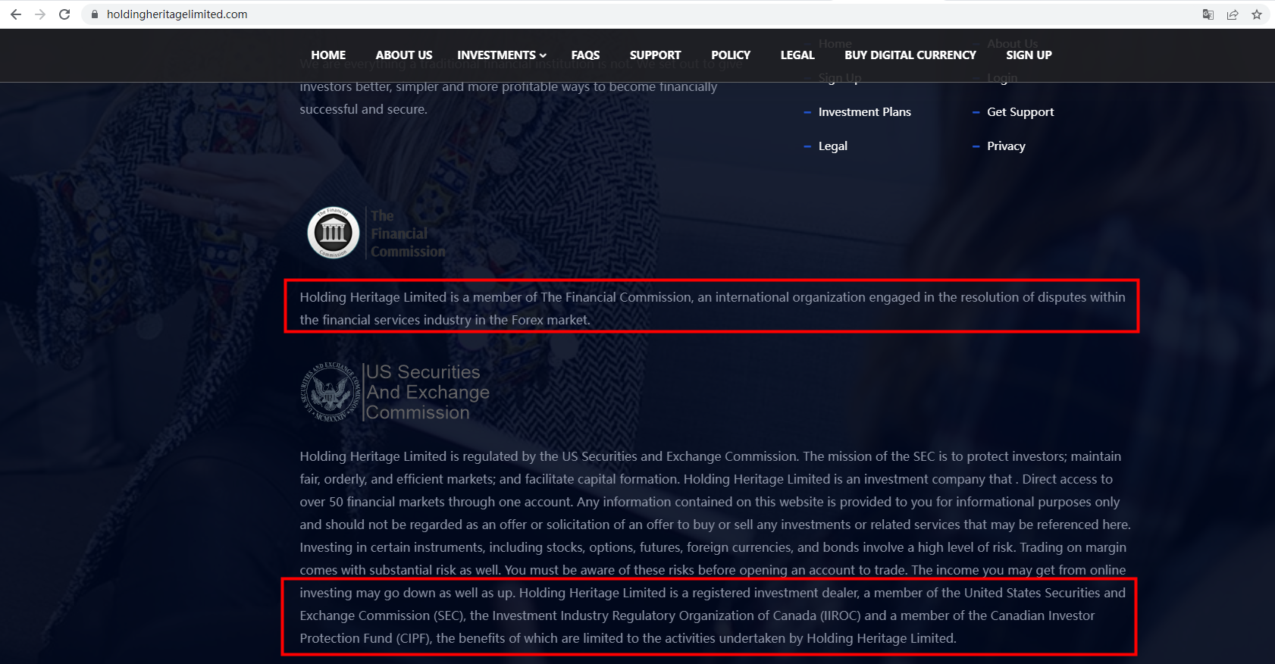Click The Financial Commission logo
The width and height of the screenshot is (1275, 664).
(x=334, y=233)
